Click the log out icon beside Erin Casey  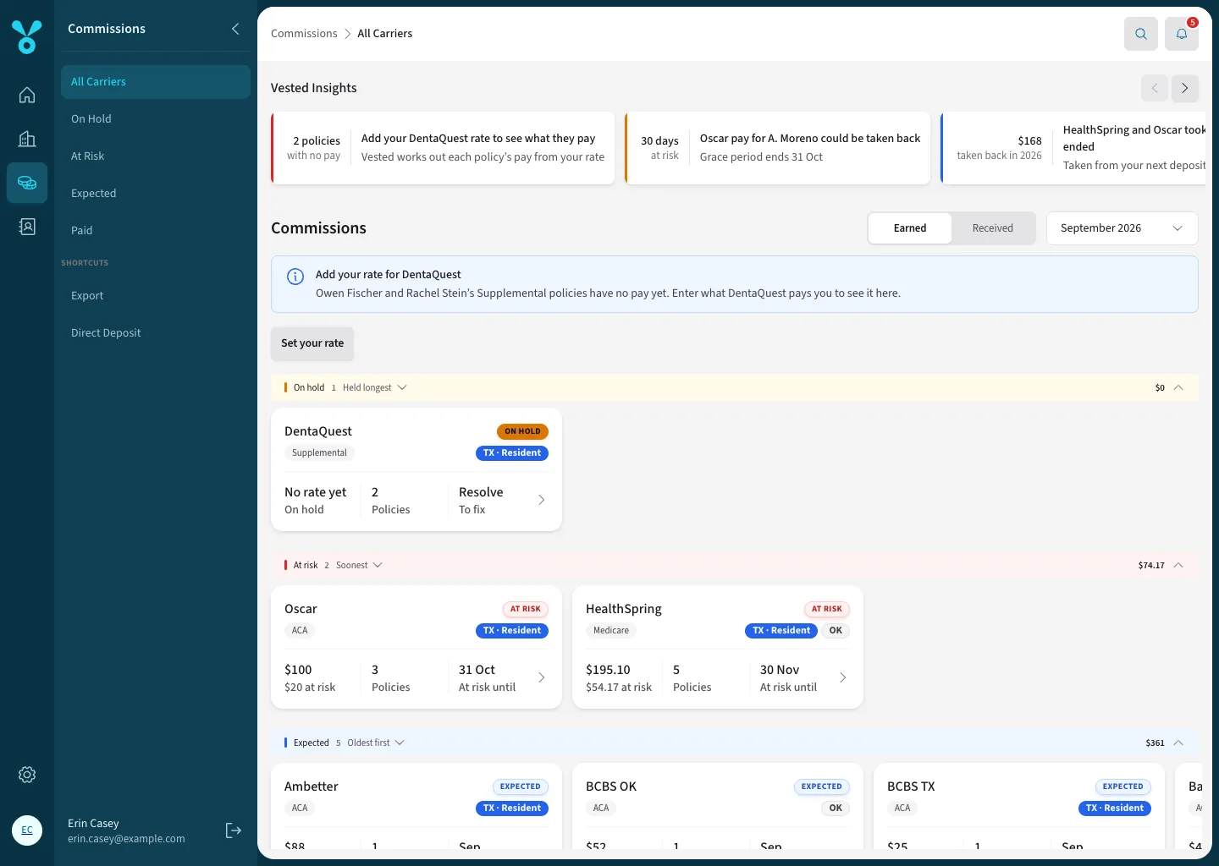pos(234,830)
